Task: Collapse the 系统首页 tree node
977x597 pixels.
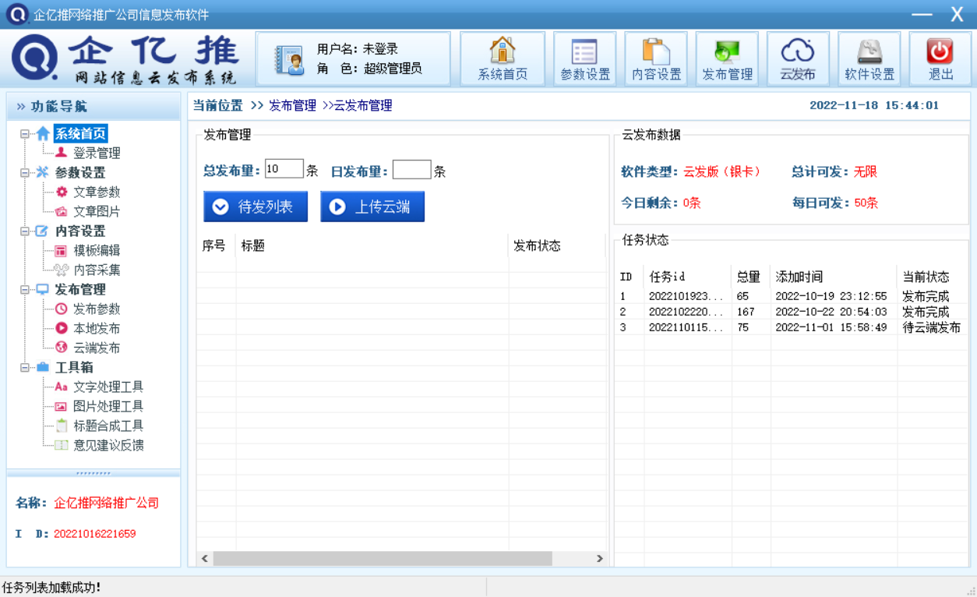Action: [x=25, y=134]
